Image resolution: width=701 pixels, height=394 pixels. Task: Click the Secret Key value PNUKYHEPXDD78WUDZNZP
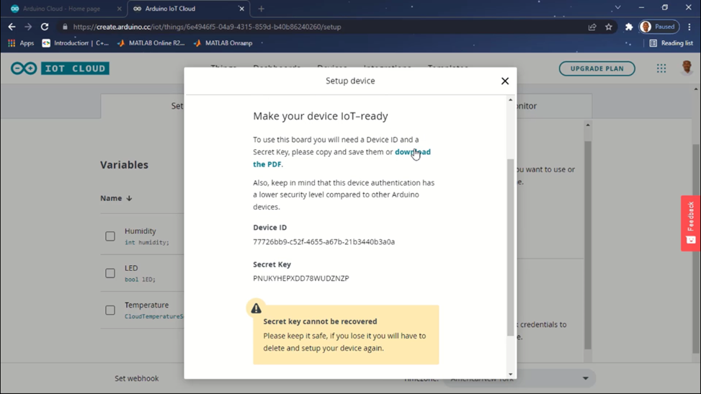[301, 278]
